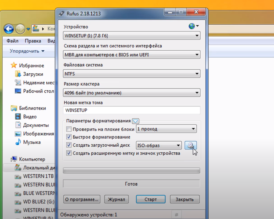Image resolution: width=274 pixels, height=219 pixels.
Task: Open Упорядочить dropdown in Explorer
Action: click(27, 51)
